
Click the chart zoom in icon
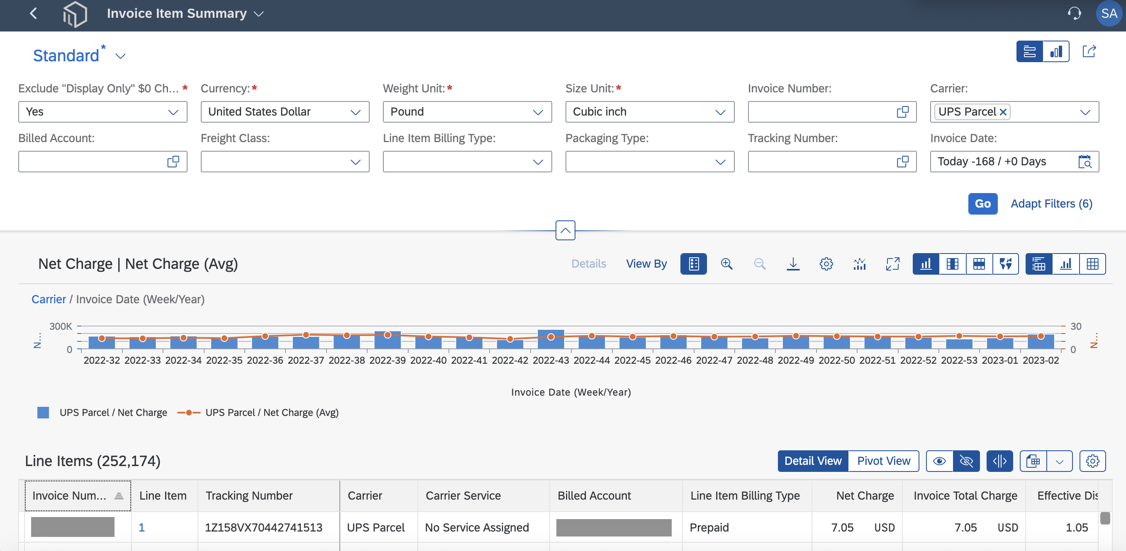(726, 264)
